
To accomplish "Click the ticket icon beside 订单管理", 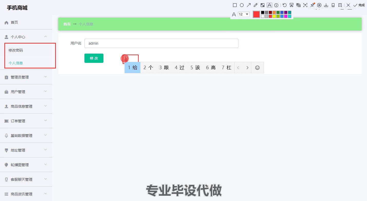I will coord(7,121).
